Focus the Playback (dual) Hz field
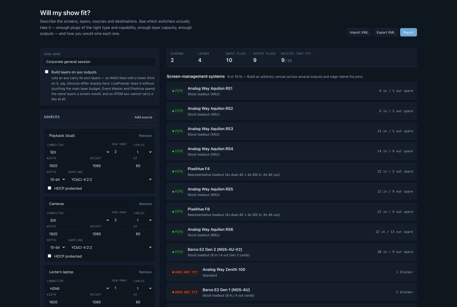Viewport: 457px width, 307px height. (x=143, y=166)
